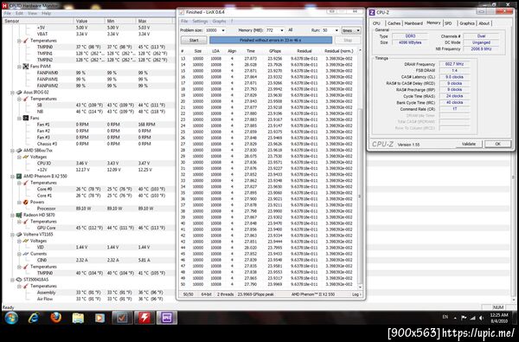This screenshot has height=342, width=519.
Task: Click the GFlops column header in LinX
Action: tap(275, 51)
